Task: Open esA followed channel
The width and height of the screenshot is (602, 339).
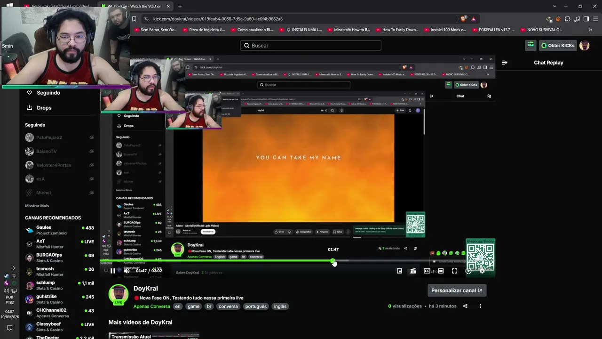Action: pyautogui.click(x=59, y=179)
